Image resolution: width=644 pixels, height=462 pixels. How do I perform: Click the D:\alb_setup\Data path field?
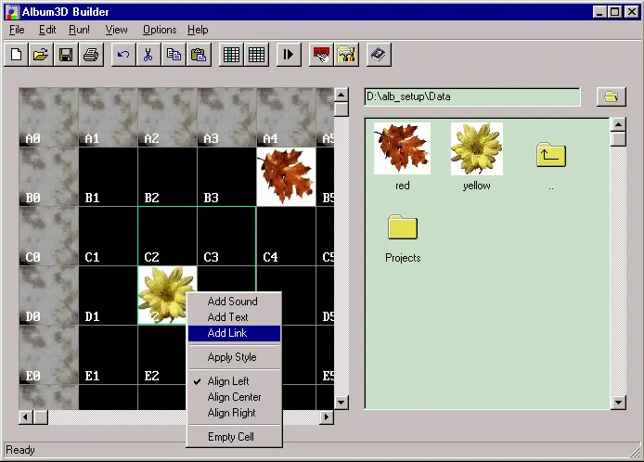tap(472, 96)
